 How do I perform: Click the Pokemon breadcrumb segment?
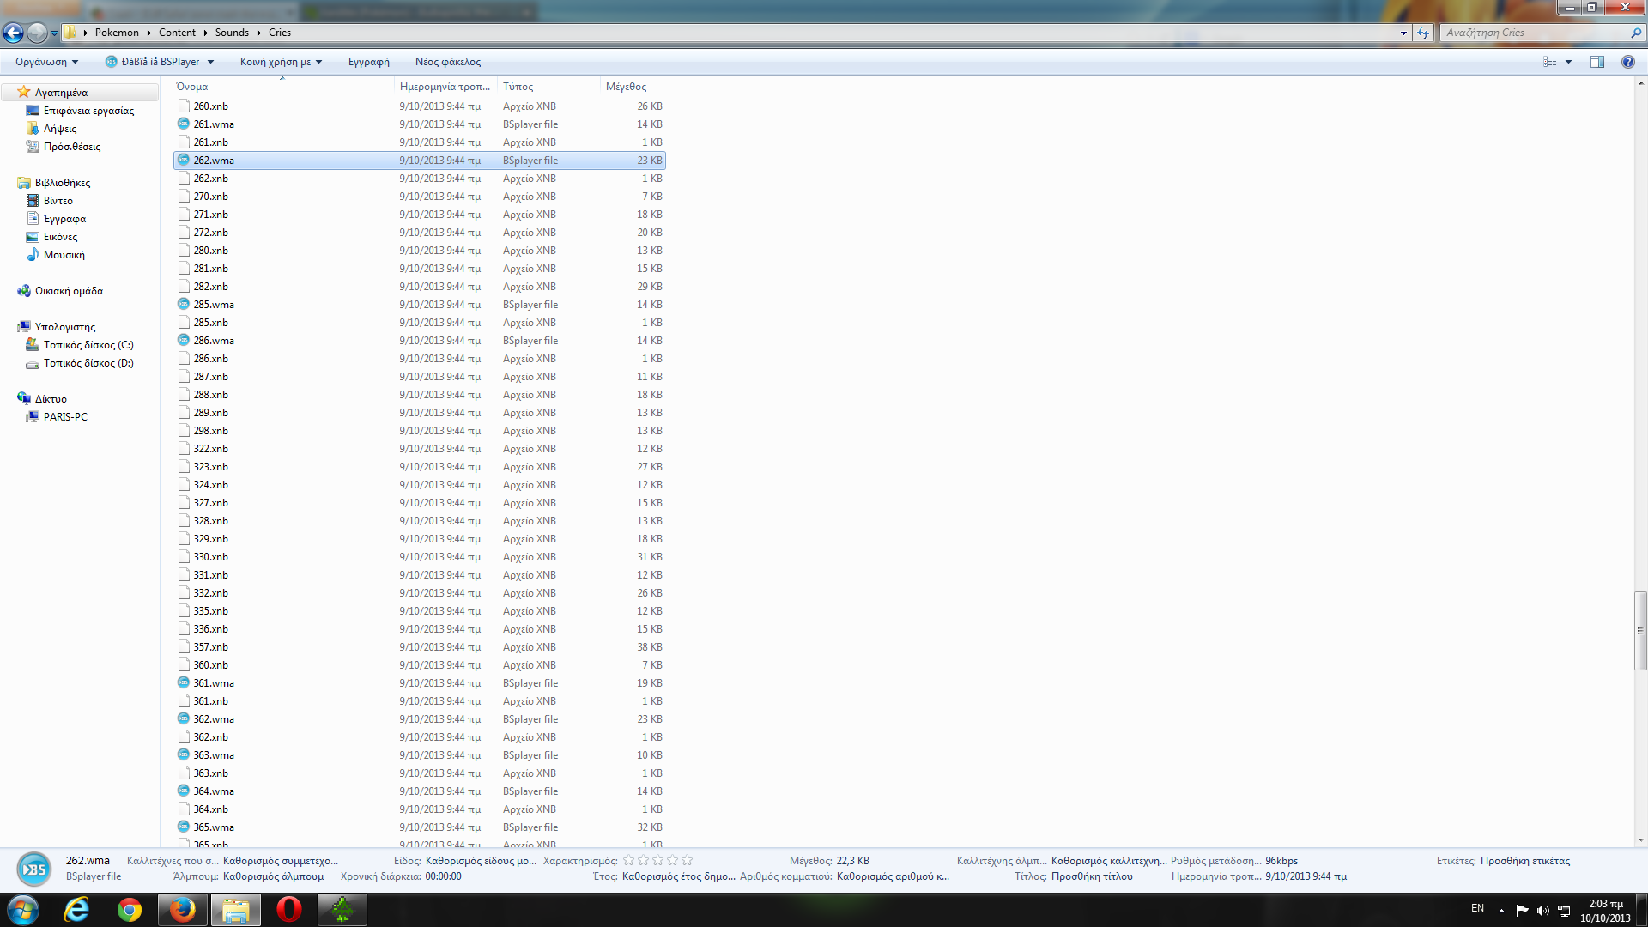click(117, 33)
